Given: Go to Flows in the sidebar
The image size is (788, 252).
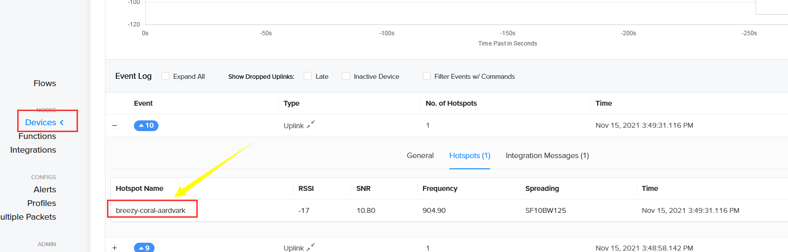Looking at the screenshot, I should click(x=45, y=83).
